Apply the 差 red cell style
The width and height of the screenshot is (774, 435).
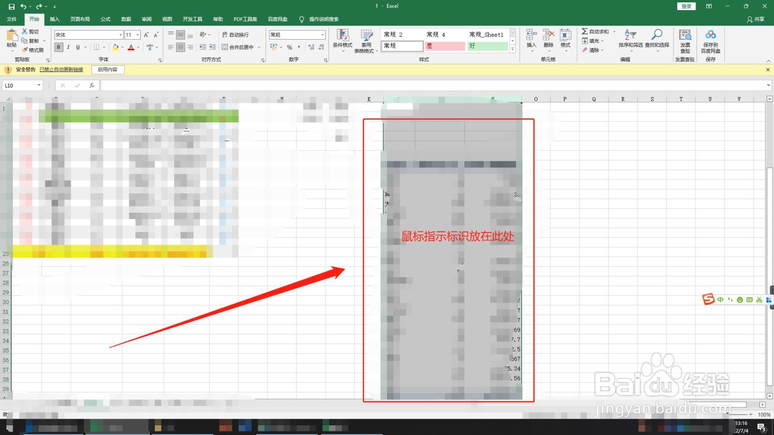445,46
